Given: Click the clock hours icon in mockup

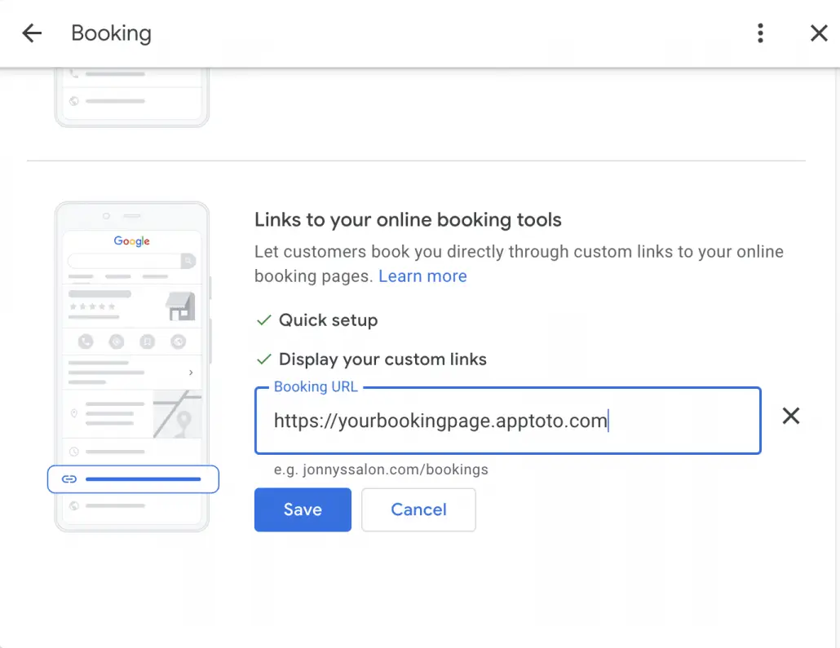Looking at the screenshot, I should [x=74, y=452].
